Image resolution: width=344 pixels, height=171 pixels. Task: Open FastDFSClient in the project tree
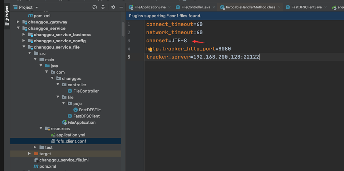87,116
